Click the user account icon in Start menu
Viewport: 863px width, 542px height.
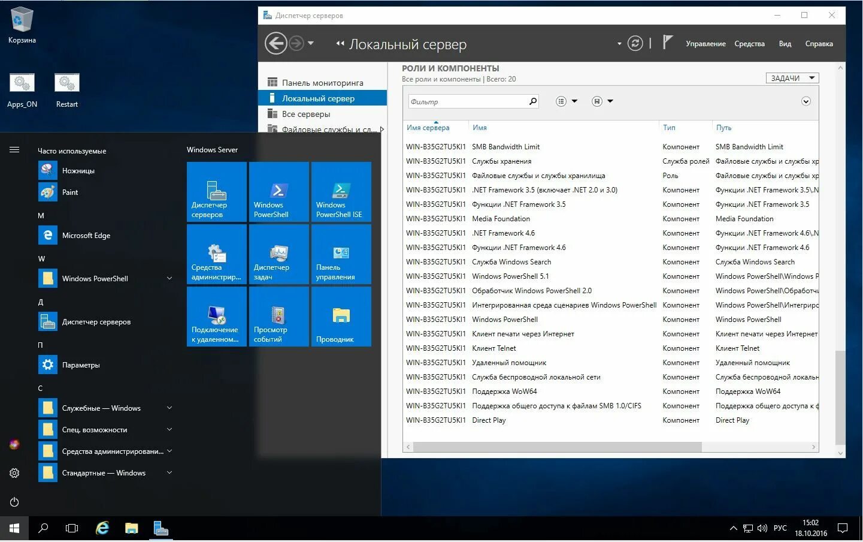coord(14,444)
